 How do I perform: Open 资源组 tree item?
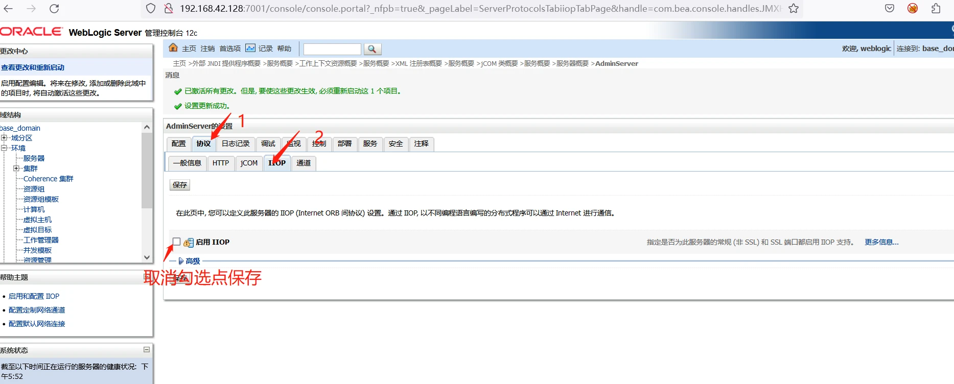coord(34,189)
